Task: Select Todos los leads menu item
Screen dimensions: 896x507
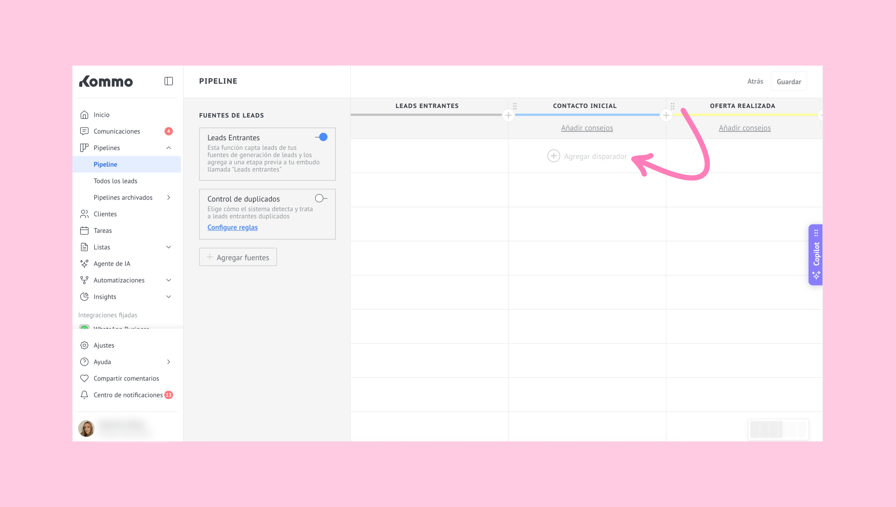Action: (115, 181)
